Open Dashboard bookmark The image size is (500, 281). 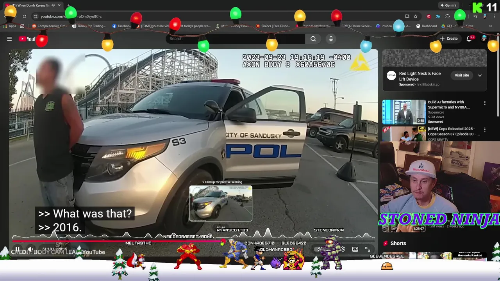(427, 26)
